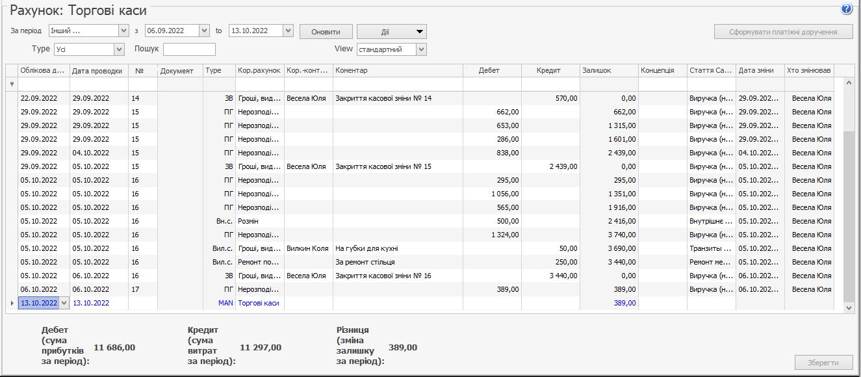The height and width of the screenshot is (377, 861).
Task: Click the Зберегти button
Action: point(824,363)
